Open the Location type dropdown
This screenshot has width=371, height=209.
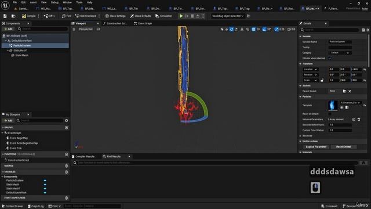[x=310, y=69]
